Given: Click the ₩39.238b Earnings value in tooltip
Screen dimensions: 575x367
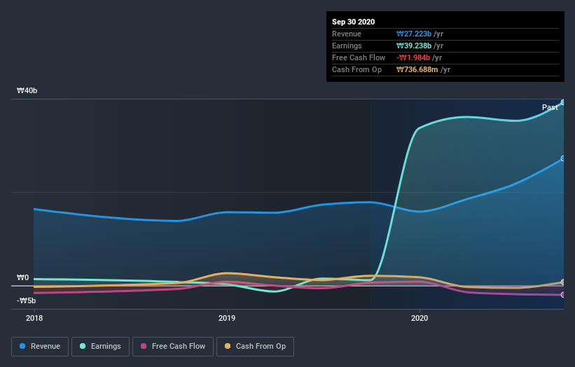Looking at the screenshot, I should pos(414,46).
